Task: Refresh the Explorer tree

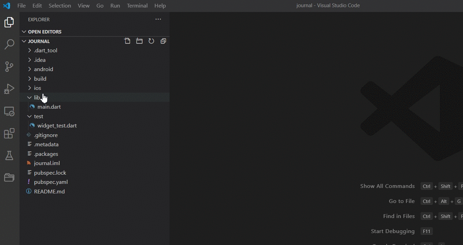Action: (x=151, y=41)
